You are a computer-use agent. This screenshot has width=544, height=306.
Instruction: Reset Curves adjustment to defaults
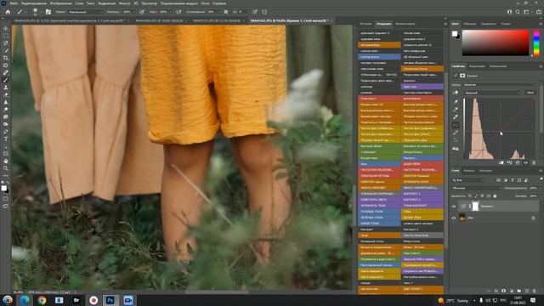point(518,162)
